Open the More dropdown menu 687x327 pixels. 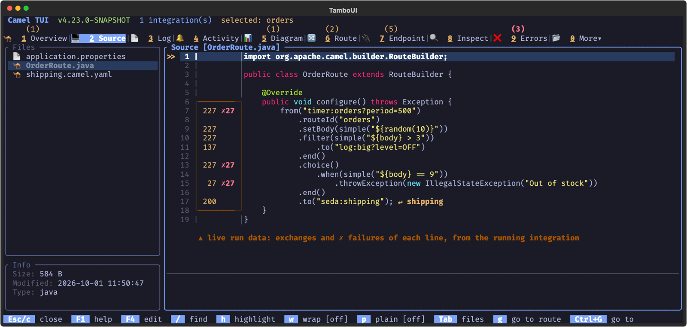click(x=586, y=39)
